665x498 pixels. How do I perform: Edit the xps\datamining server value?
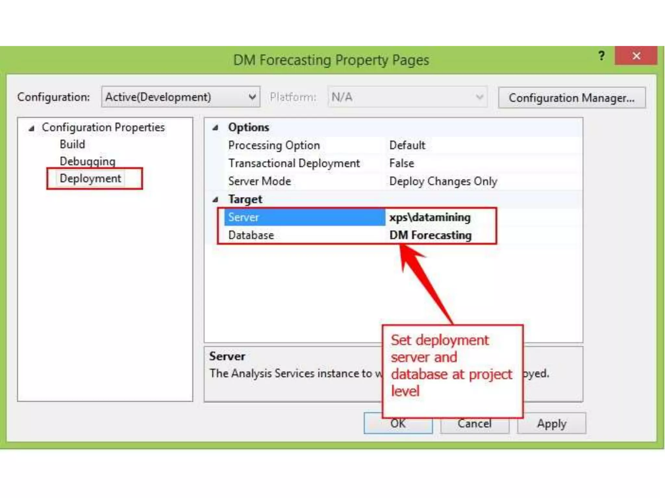point(430,217)
